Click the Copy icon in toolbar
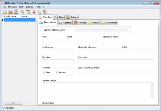The width and height of the screenshot is (161, 111). [x=39, y=12]
